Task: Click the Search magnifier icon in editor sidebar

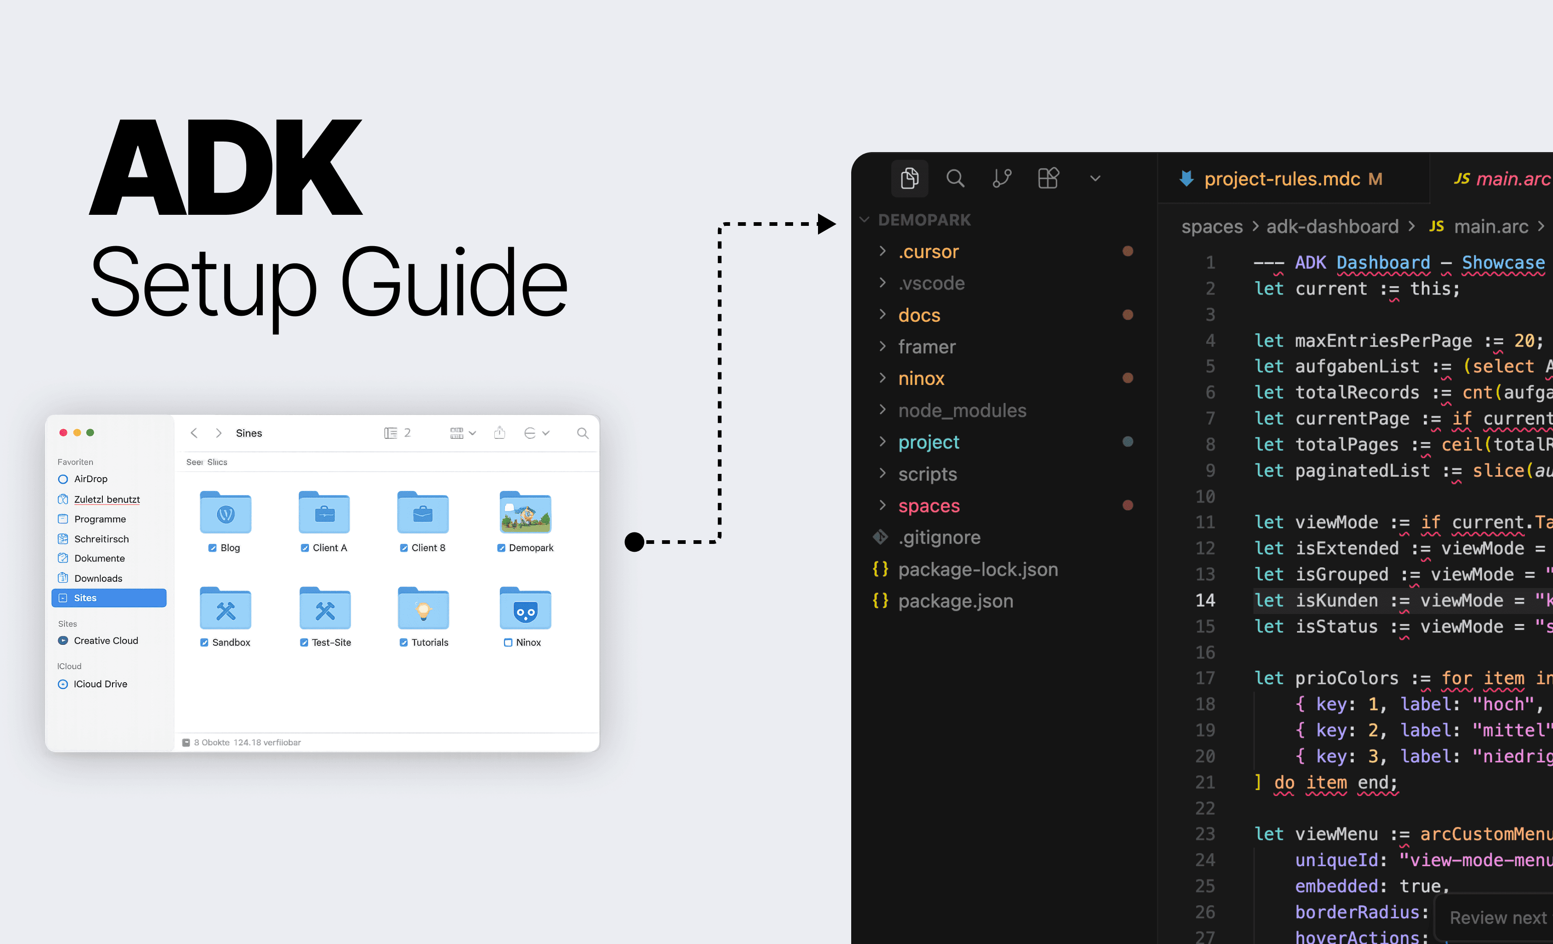Action: 955,178
